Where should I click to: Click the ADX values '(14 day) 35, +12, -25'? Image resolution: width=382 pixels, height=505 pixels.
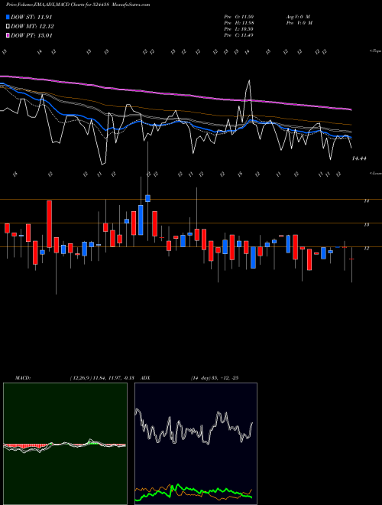click(215, 378)
